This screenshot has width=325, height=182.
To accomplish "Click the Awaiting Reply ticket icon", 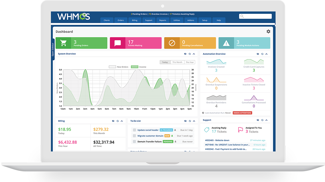I will [x=207, y=130].
